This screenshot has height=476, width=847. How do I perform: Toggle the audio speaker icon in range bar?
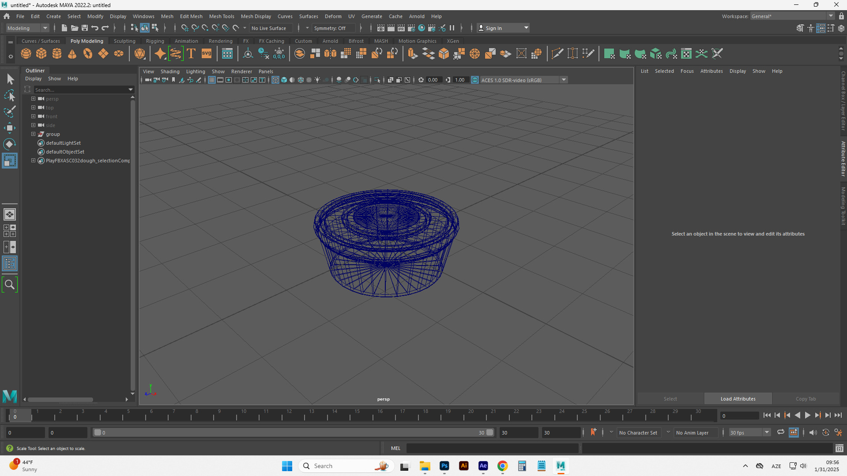813,432
